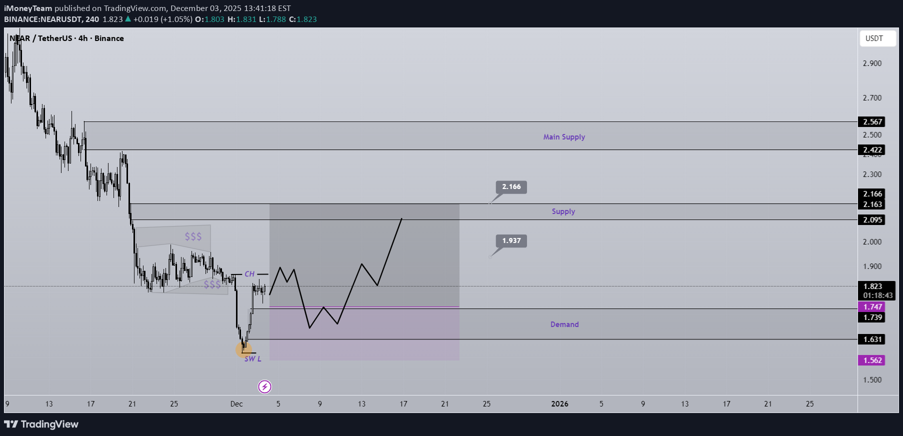Click the green up-arrow beside price 1.823
This screenshot has width=903, height=436.
(128, 19)
